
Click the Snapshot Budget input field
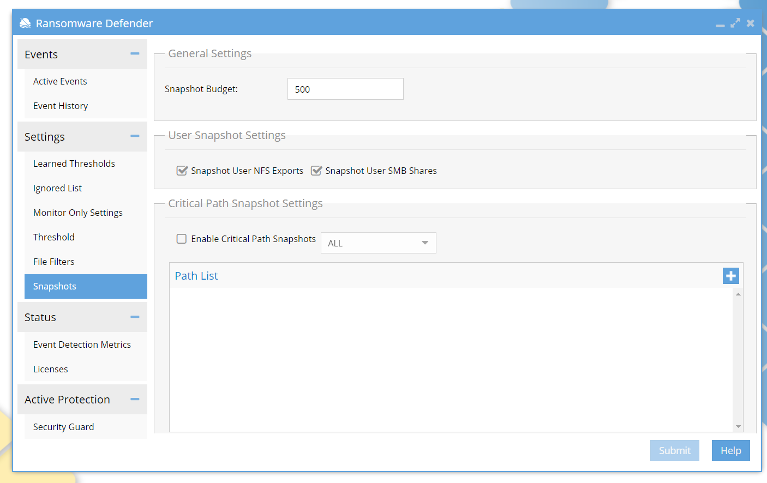[x=345, y=89]
